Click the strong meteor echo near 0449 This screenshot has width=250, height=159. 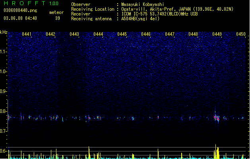(x=217, y=118)
